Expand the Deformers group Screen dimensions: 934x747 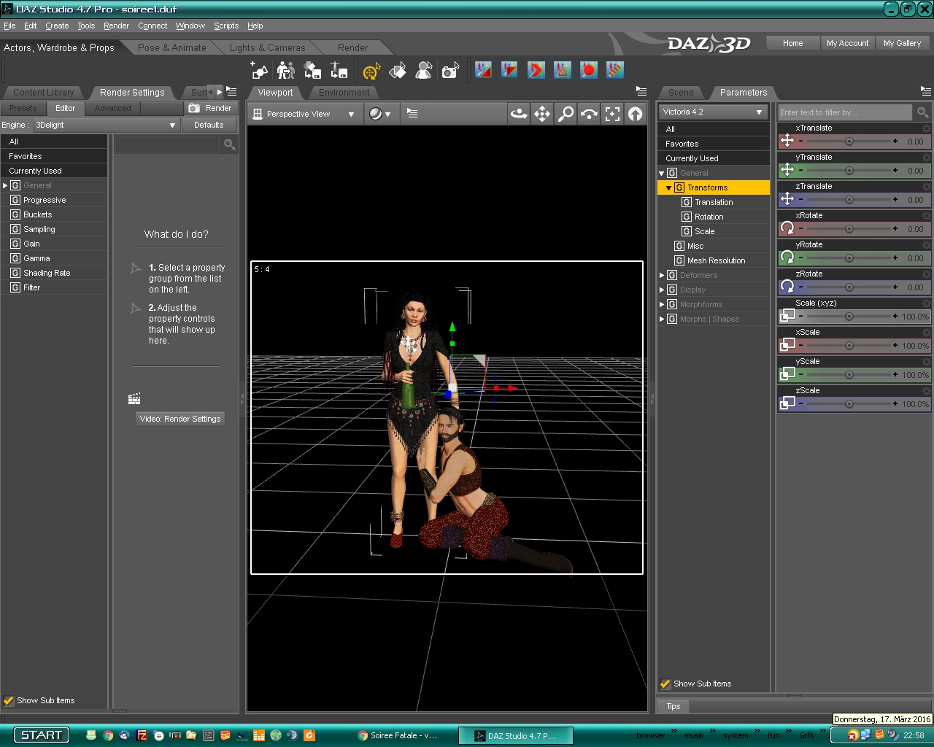[662, 275]
